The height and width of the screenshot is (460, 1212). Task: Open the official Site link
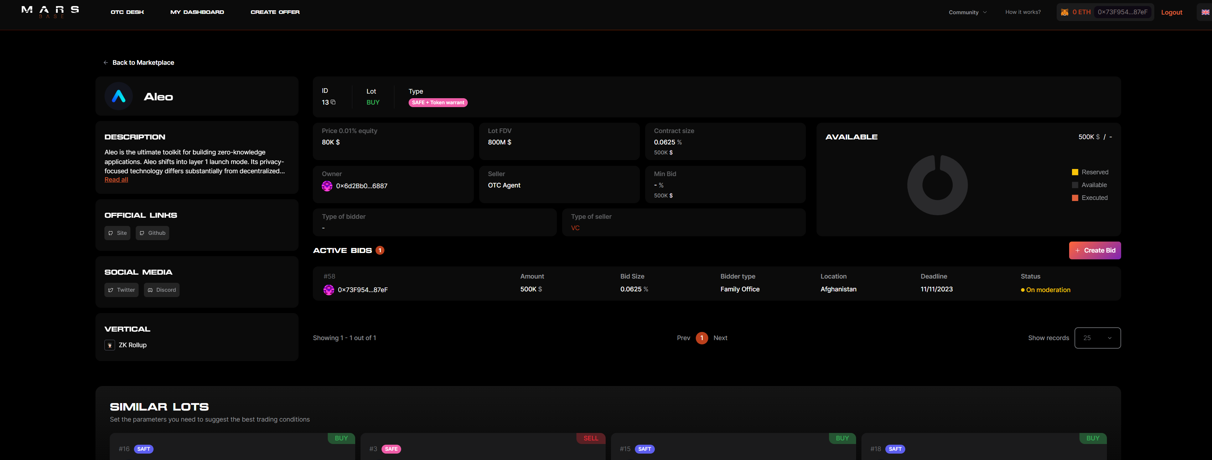tap(117, 233)
